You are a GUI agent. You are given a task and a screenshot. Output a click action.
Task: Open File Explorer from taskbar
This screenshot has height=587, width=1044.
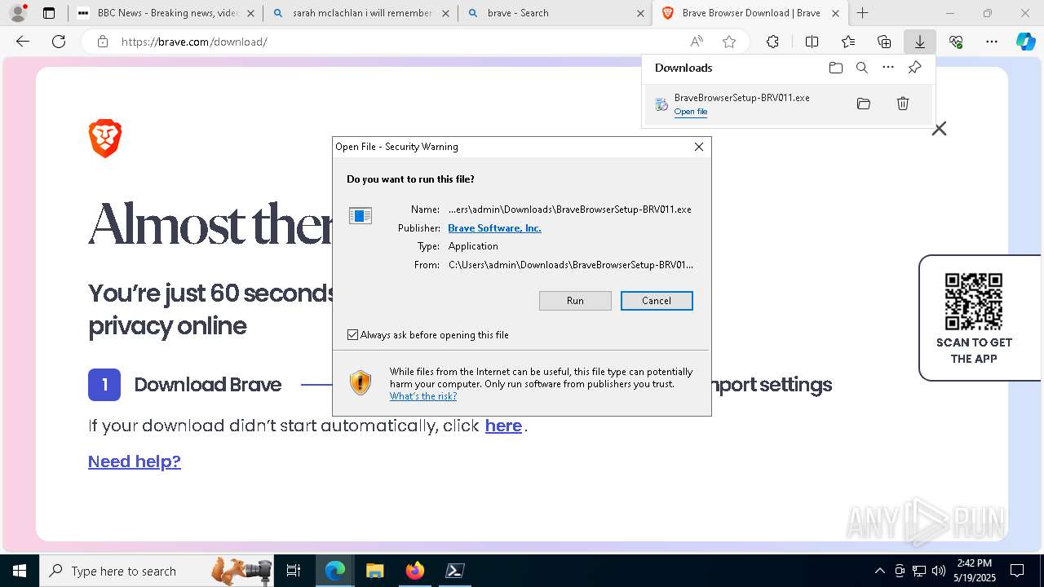click(374, 571)
